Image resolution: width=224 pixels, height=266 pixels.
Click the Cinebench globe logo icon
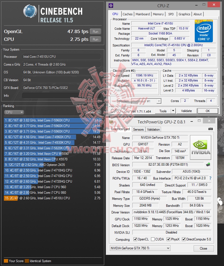tap(30, 11)
